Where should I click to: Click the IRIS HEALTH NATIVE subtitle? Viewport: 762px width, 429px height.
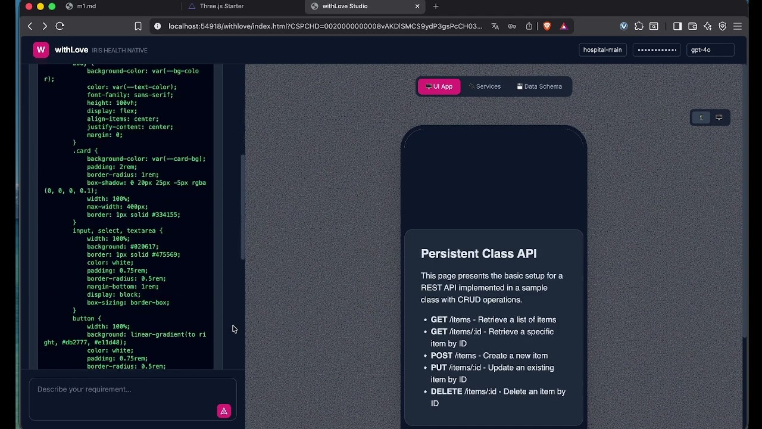[120, 51]
